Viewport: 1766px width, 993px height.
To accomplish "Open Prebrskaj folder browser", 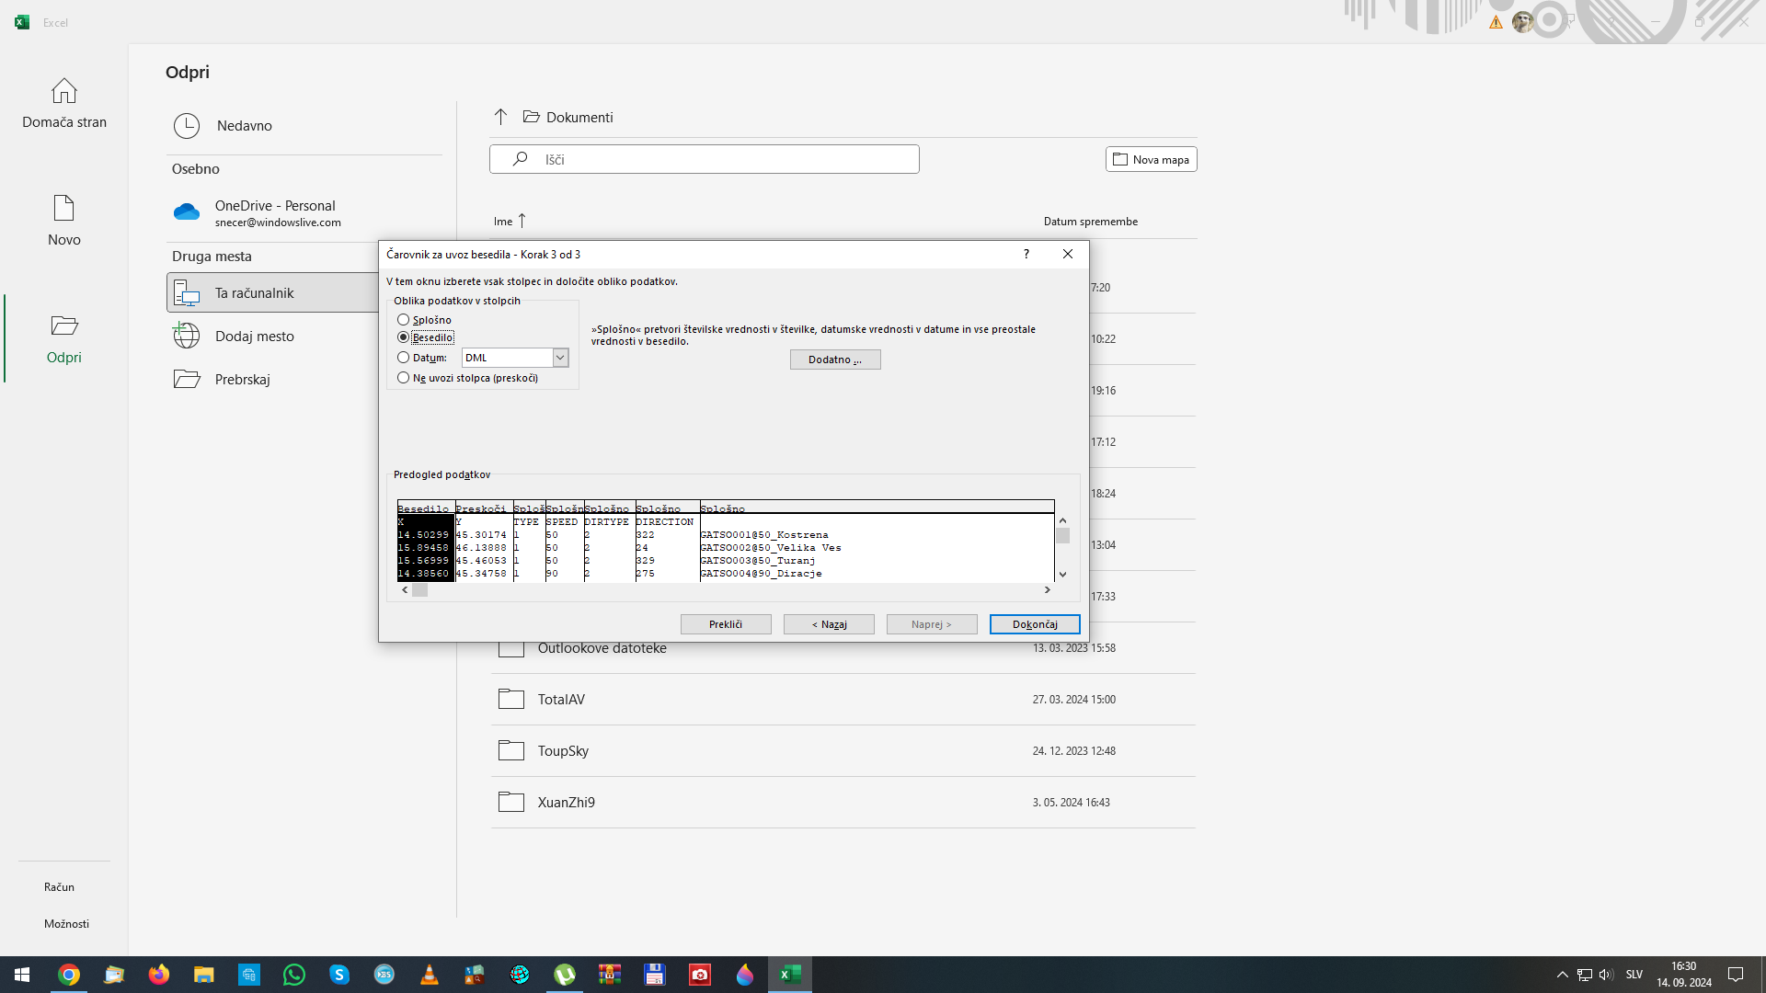I will (x=272, y=379).
